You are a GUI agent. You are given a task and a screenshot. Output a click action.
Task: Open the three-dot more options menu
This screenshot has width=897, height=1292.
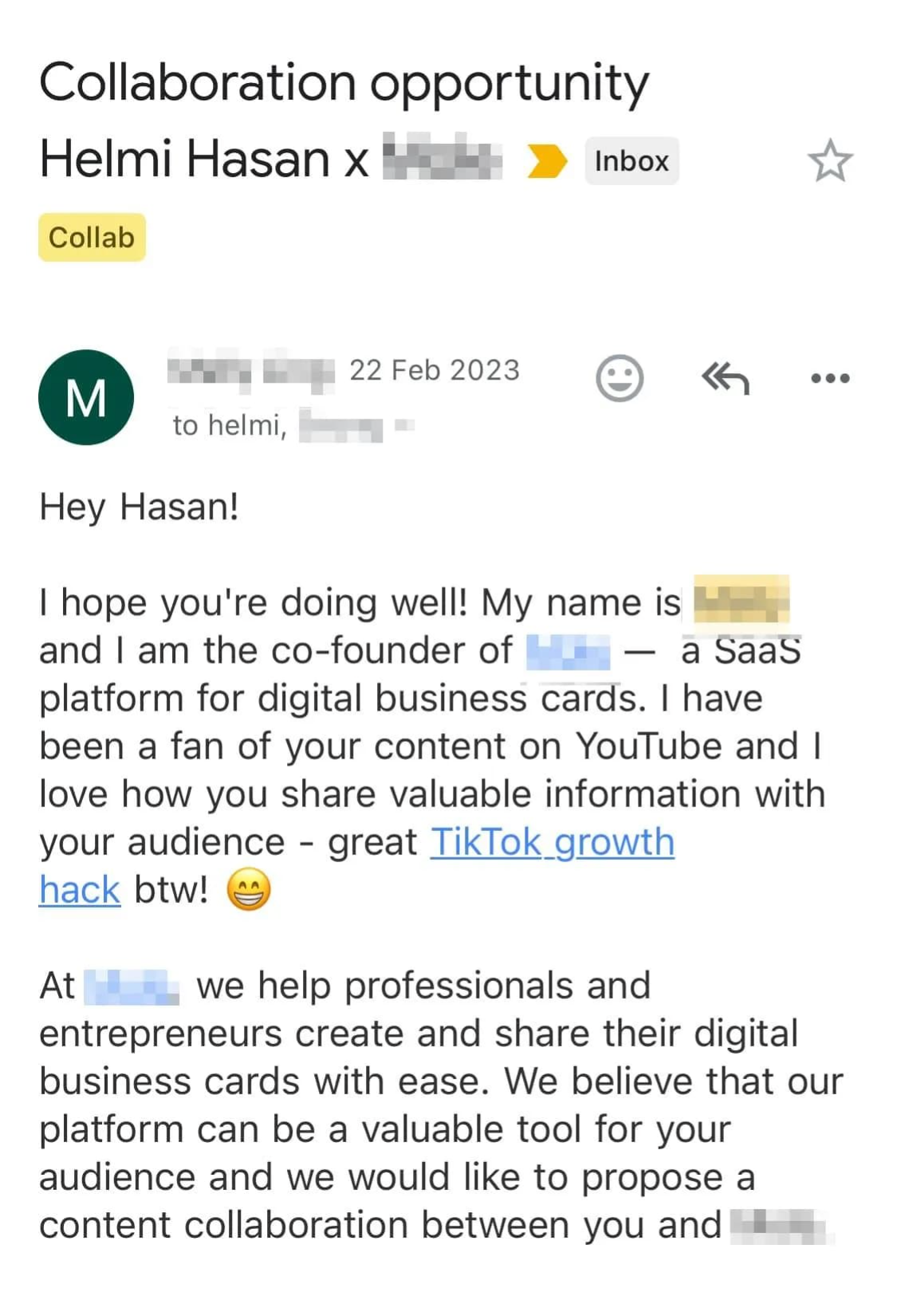(829, 378)
